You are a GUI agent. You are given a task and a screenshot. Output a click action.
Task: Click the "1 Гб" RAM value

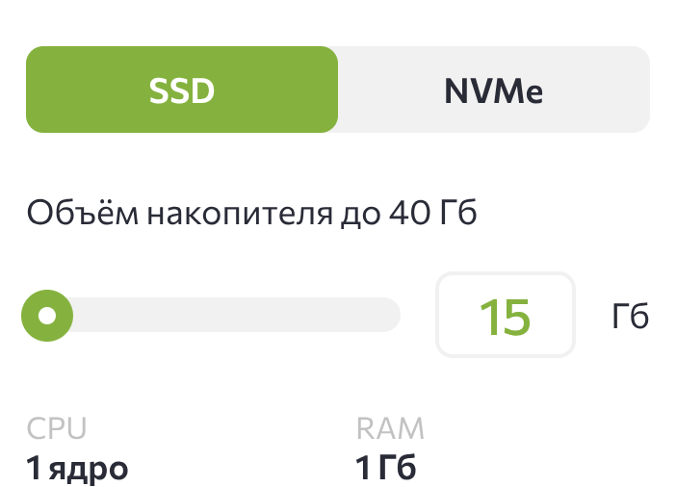(x=386, y=470)
